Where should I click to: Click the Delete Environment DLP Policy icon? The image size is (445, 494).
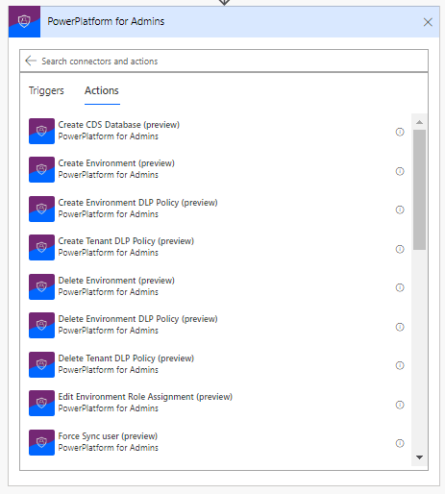[41, 325]
